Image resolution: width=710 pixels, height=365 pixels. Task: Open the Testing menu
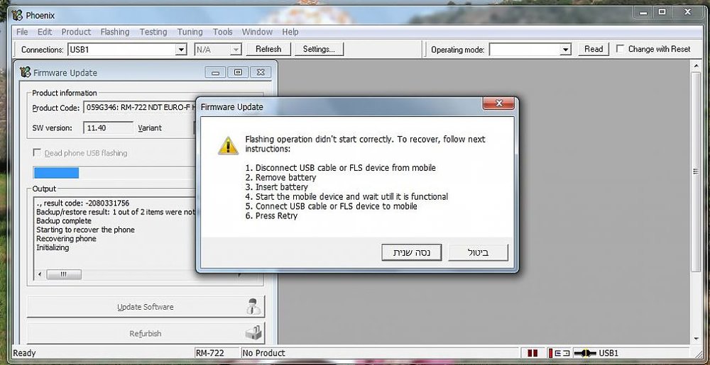(x=153, y=32)
